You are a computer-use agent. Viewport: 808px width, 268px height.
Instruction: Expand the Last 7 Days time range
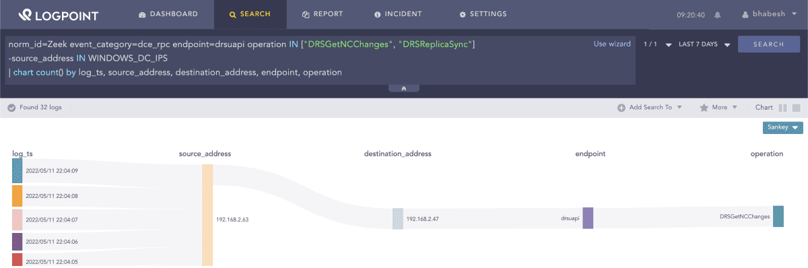coord(703,44)
